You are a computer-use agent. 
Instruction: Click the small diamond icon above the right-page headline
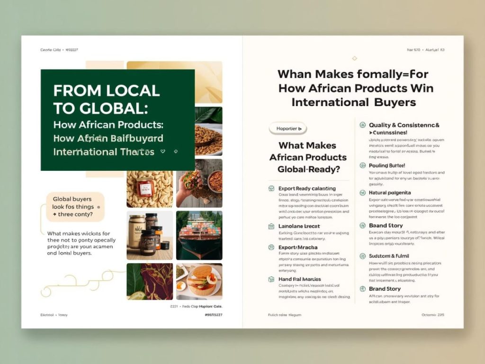(354, 58)
